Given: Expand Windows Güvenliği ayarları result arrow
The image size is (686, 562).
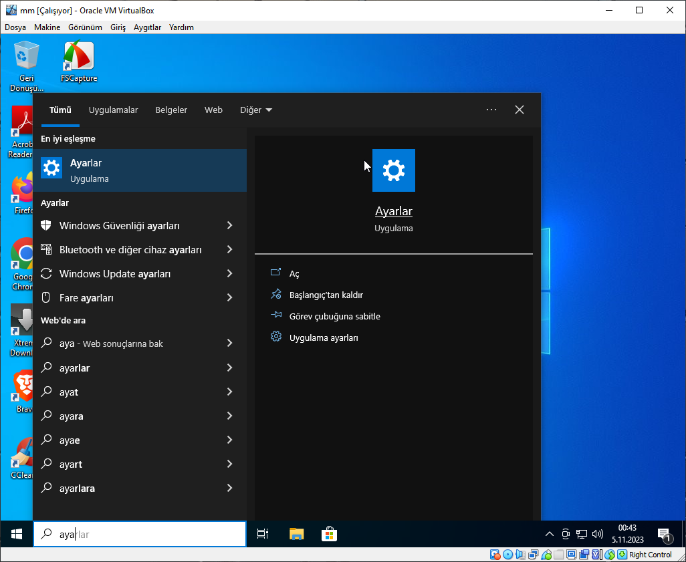Looking at the screenshot, I should point(229,226).
